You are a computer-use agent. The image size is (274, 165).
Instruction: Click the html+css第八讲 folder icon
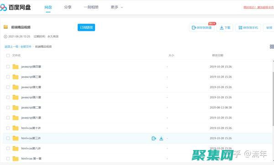(x=16, y=148)
